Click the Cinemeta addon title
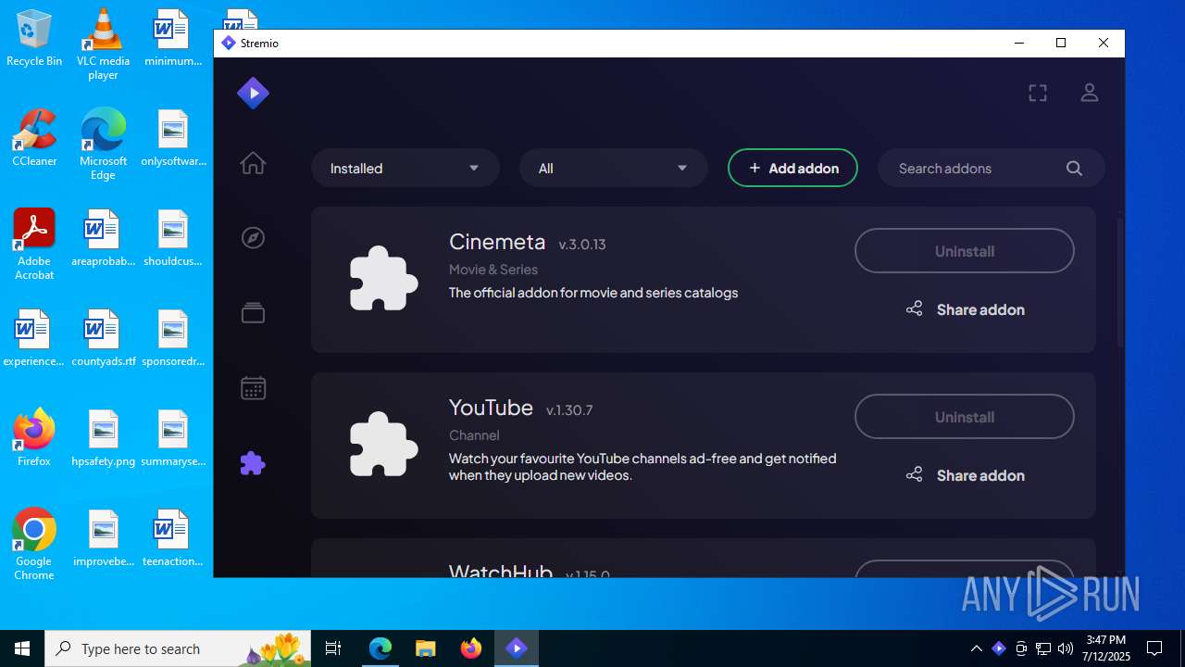 [x=497, y=242]
